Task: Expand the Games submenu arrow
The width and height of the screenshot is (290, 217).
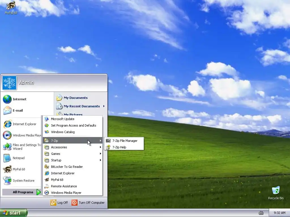Action: pyautogui.click(x=101, y=153)
